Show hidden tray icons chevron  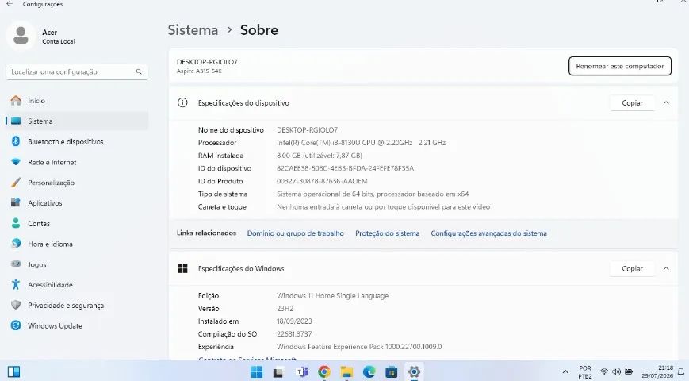click(565, 372)
